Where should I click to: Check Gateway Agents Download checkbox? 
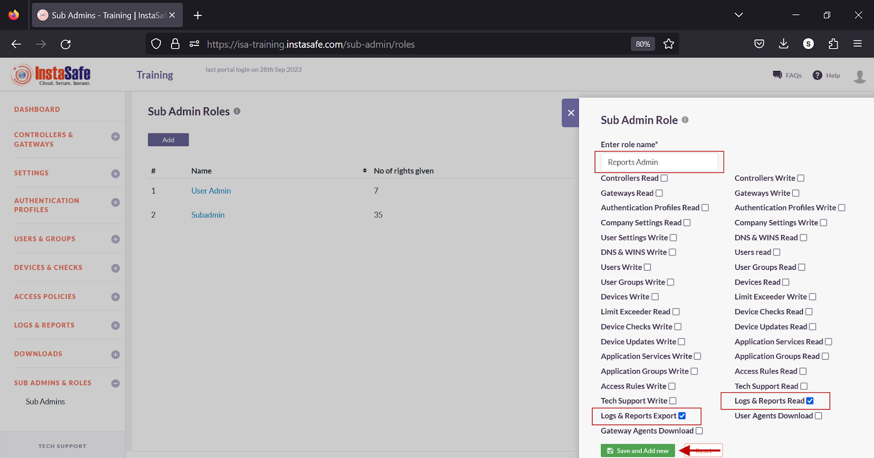[699, 431]
